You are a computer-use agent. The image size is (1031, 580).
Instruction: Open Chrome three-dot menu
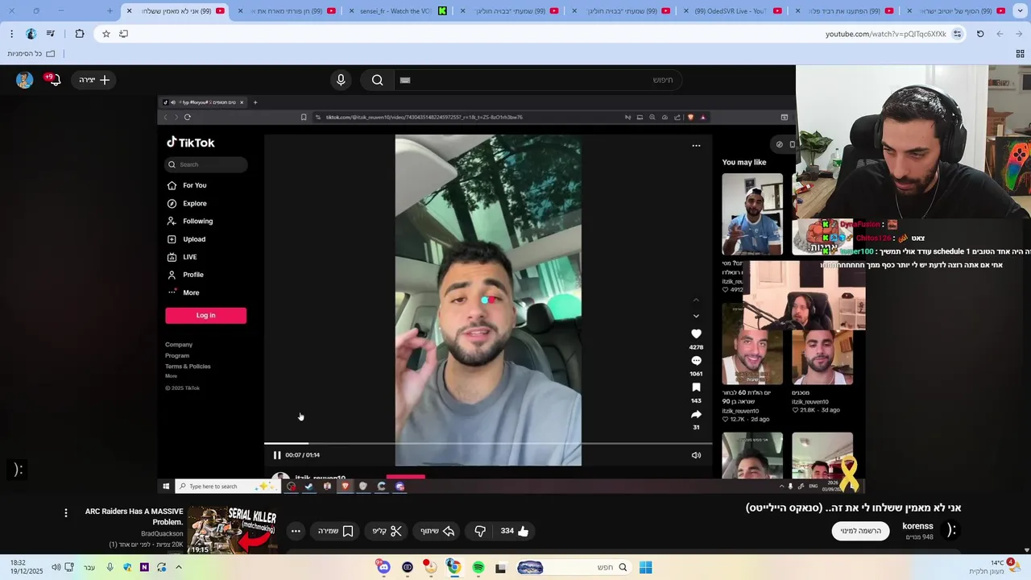(11, 34)
